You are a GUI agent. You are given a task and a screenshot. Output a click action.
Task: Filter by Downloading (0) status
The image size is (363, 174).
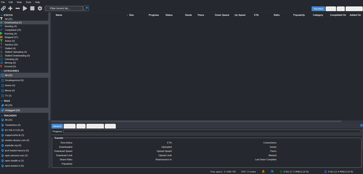(24, 23)
